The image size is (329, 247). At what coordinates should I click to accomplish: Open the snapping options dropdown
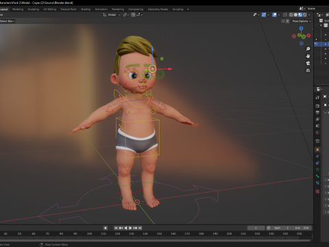tap(140, 15)
